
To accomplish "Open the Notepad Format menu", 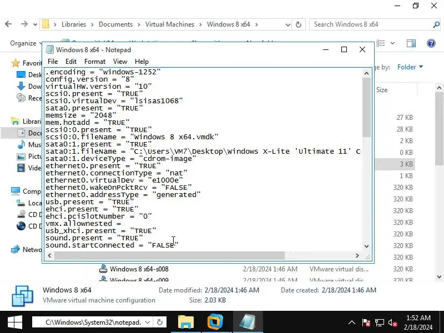I will pyautogui.click(x=95, y=62).
